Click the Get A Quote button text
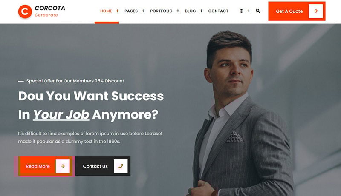 pos(289,11)
